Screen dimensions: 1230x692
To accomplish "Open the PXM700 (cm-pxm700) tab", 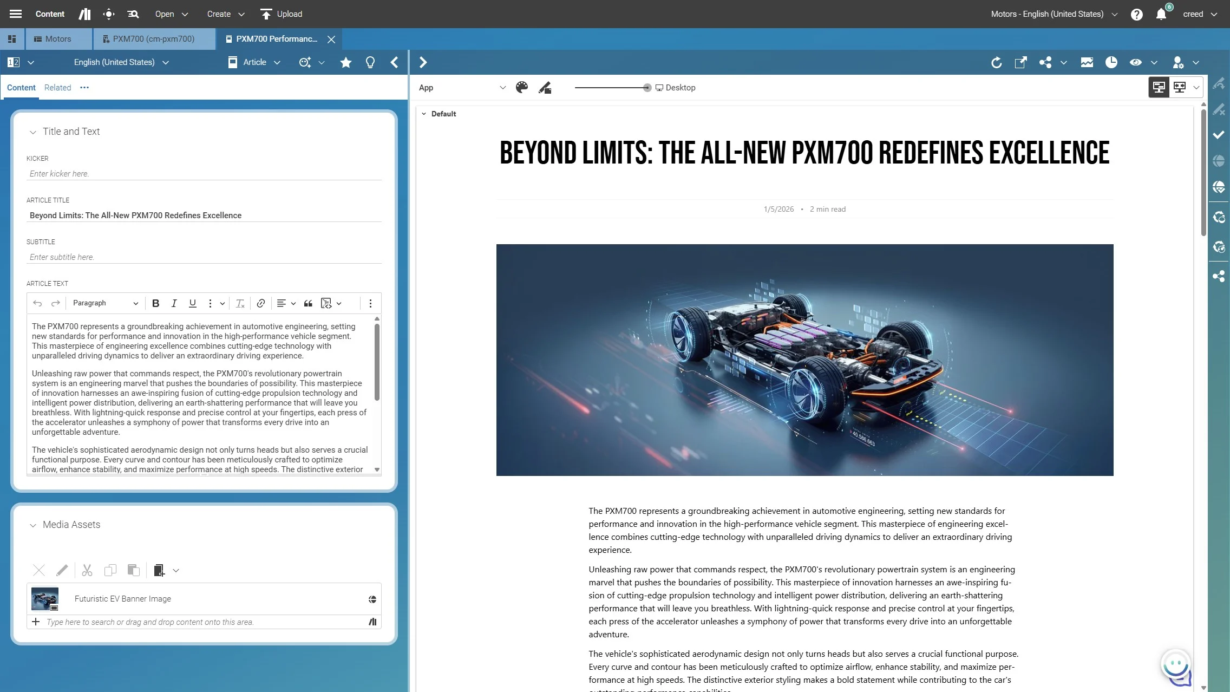I will (153, 39).
